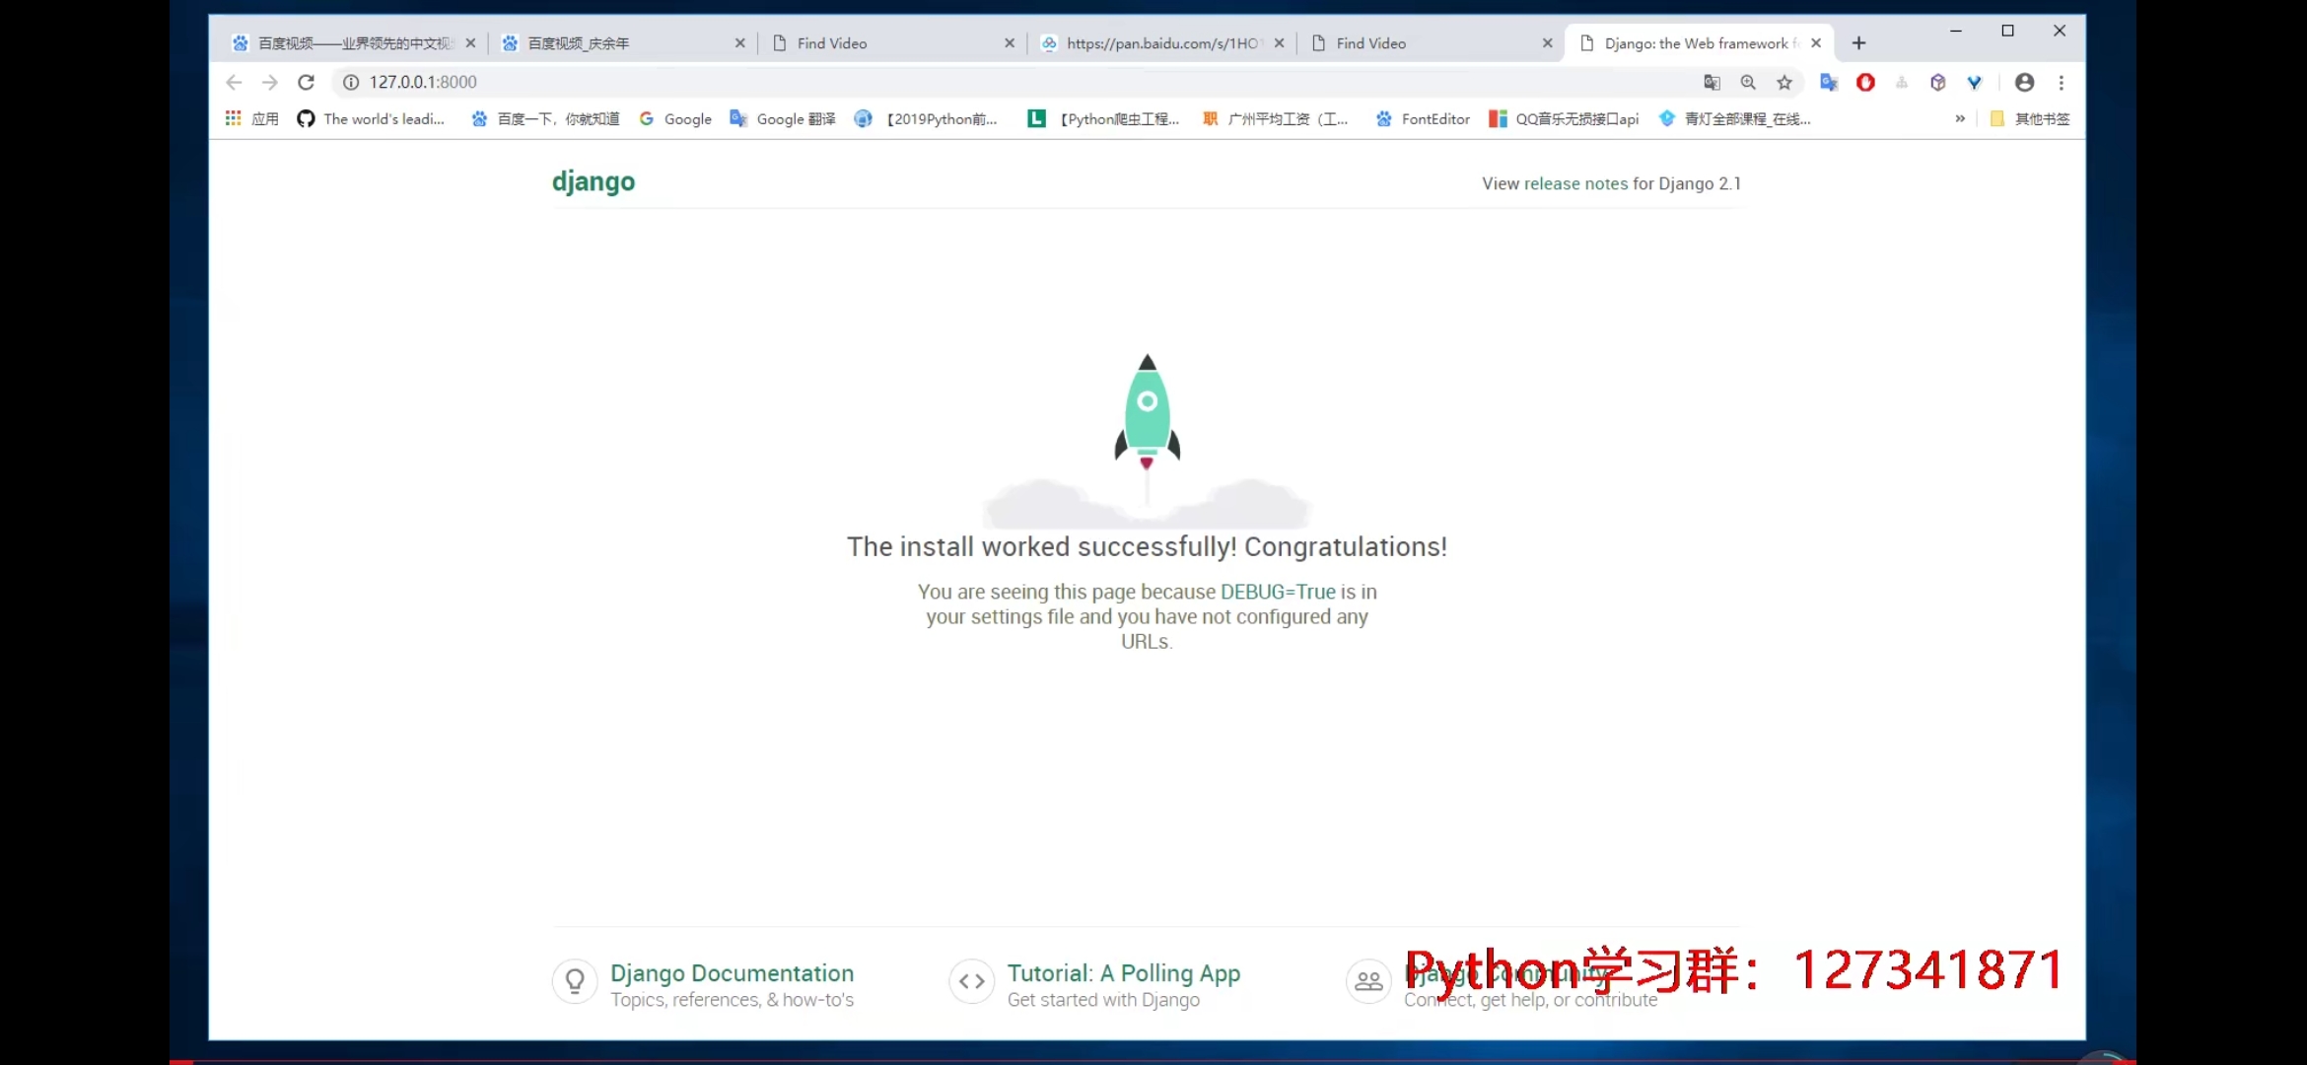Viewport: 2307px width, 1065px height.
Task: Open the QQ音乐无损接口api bookmark
Action: point(1564,118)
